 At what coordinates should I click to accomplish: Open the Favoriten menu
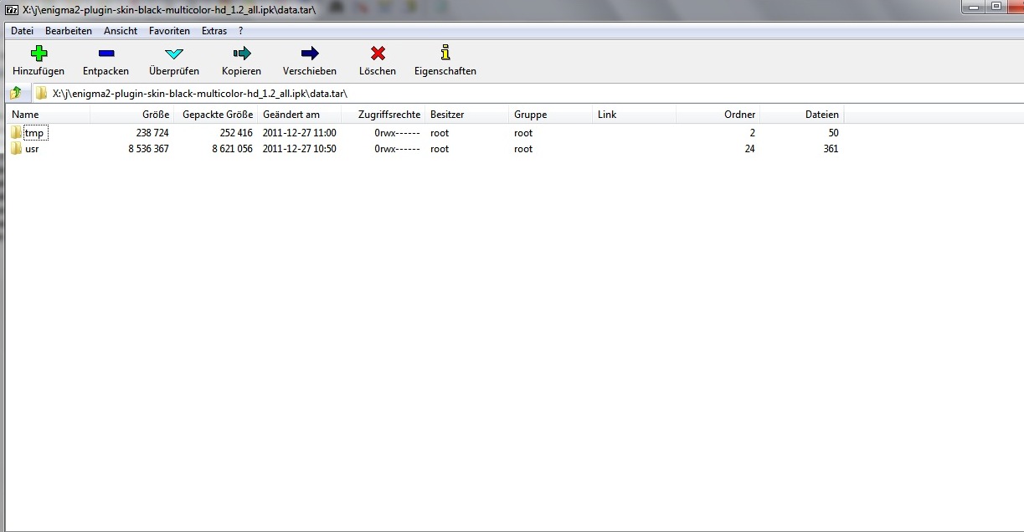coord(169,31)
